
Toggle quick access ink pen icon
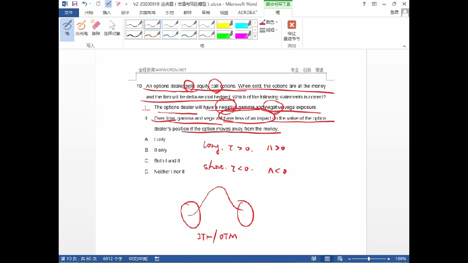pyautogui.click(x=108, y=4)
